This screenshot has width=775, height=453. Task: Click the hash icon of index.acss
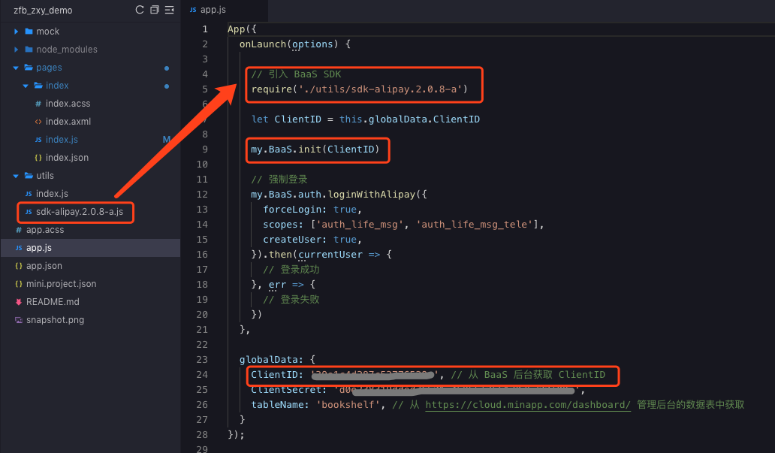(x=38, y=104)
